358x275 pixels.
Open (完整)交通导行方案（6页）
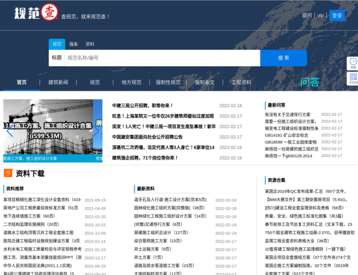[x=158, y=224]
